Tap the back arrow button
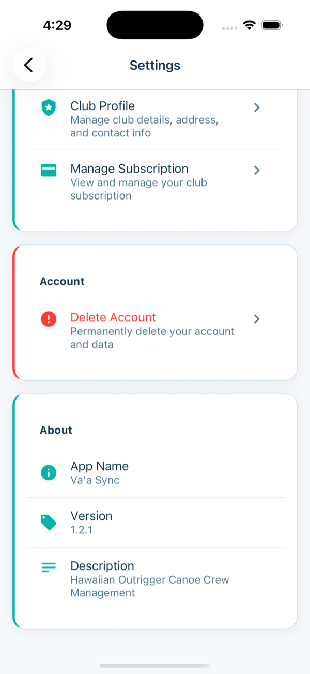Viewport: 310px width, 674px height. click(29, 65)
